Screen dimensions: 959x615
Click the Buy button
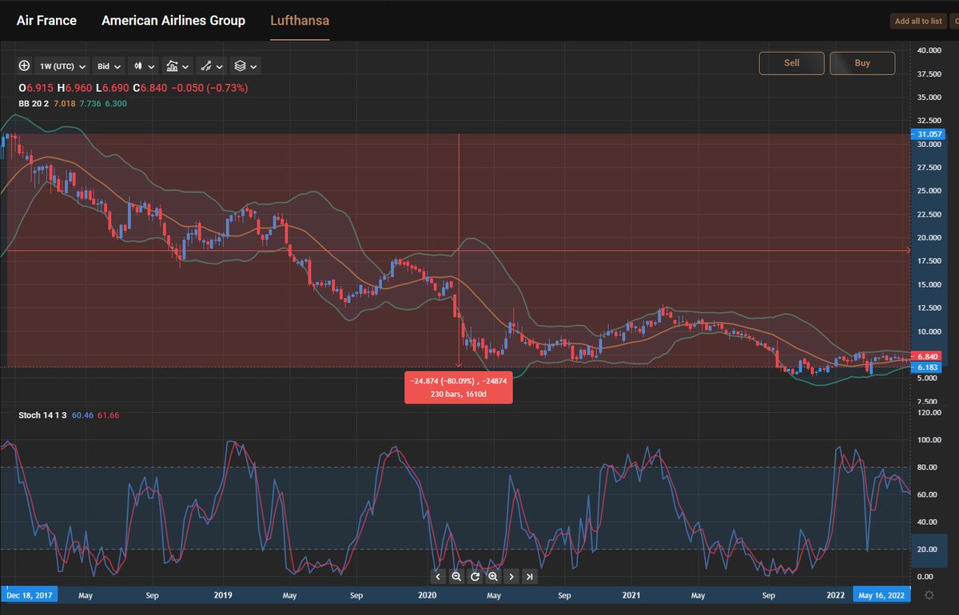[x=862, y=63]
